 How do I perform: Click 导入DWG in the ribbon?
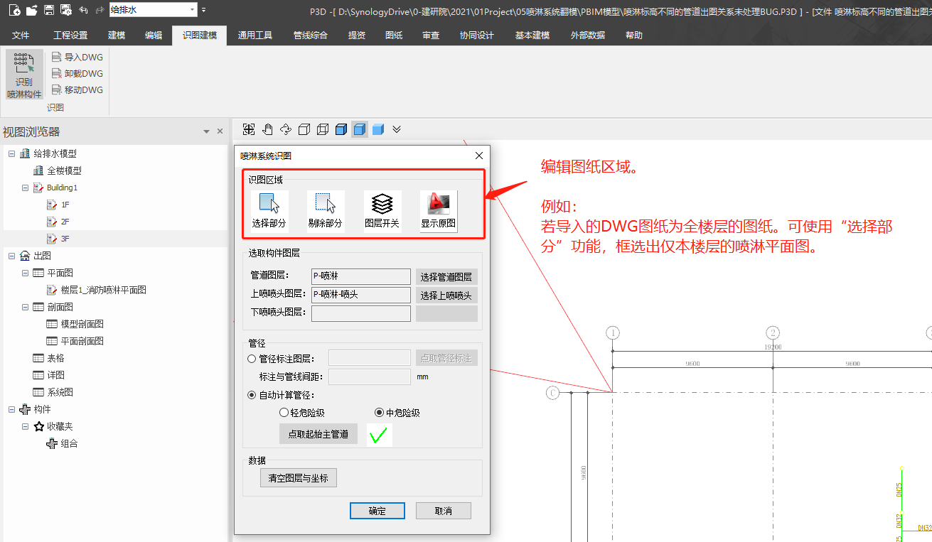77,57
